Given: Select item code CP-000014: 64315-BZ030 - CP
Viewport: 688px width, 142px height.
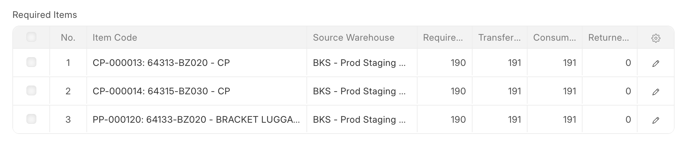Looking at the screenshot, I should pos(161,91).
